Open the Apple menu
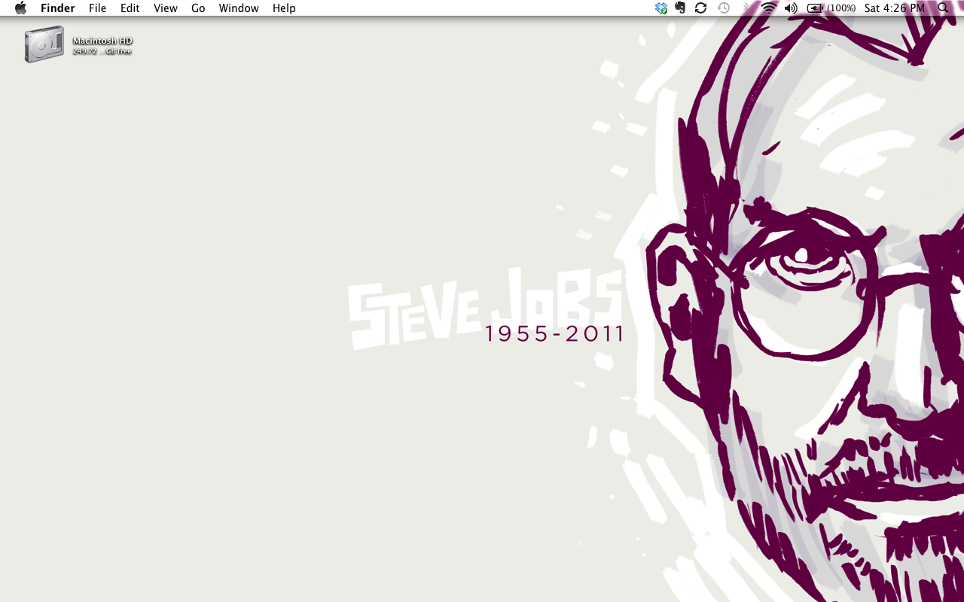 20,8
